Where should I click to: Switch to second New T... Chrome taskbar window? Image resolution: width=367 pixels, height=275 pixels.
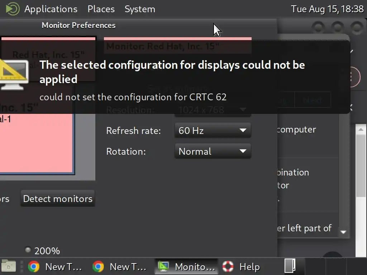click(120, 266)
